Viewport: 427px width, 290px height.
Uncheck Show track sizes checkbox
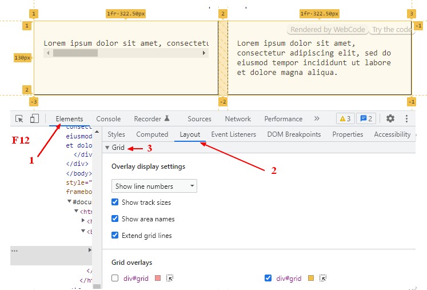click(115, 202)
